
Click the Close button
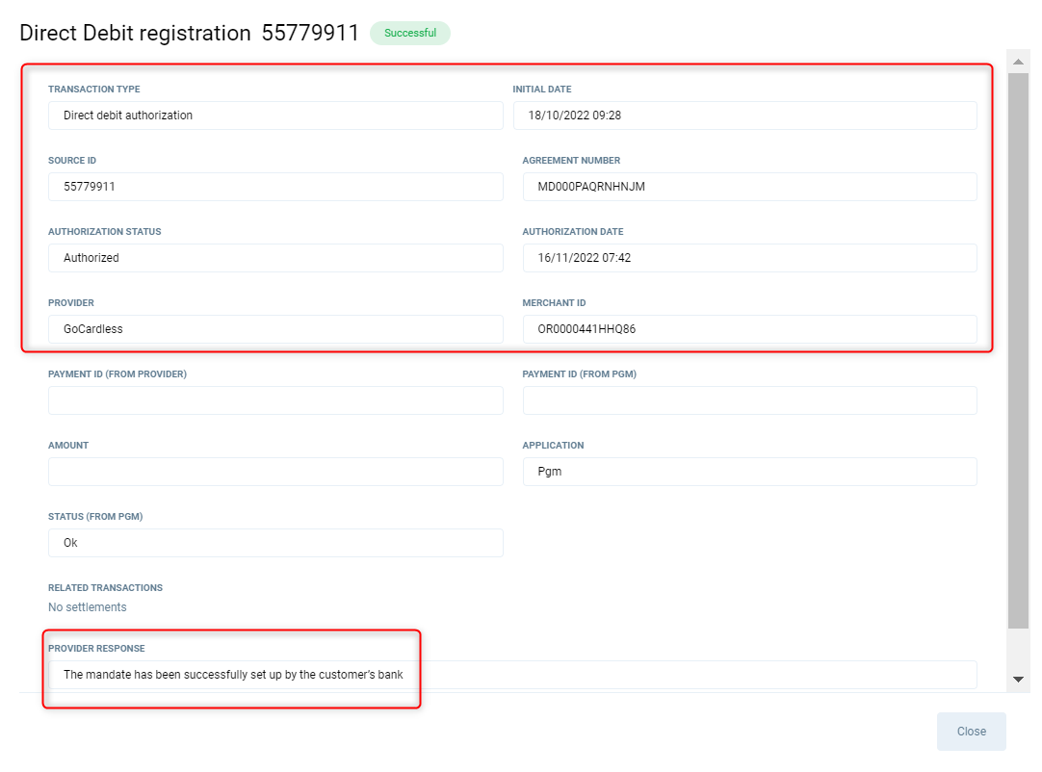pyautogui.click(x=971, y=732)
